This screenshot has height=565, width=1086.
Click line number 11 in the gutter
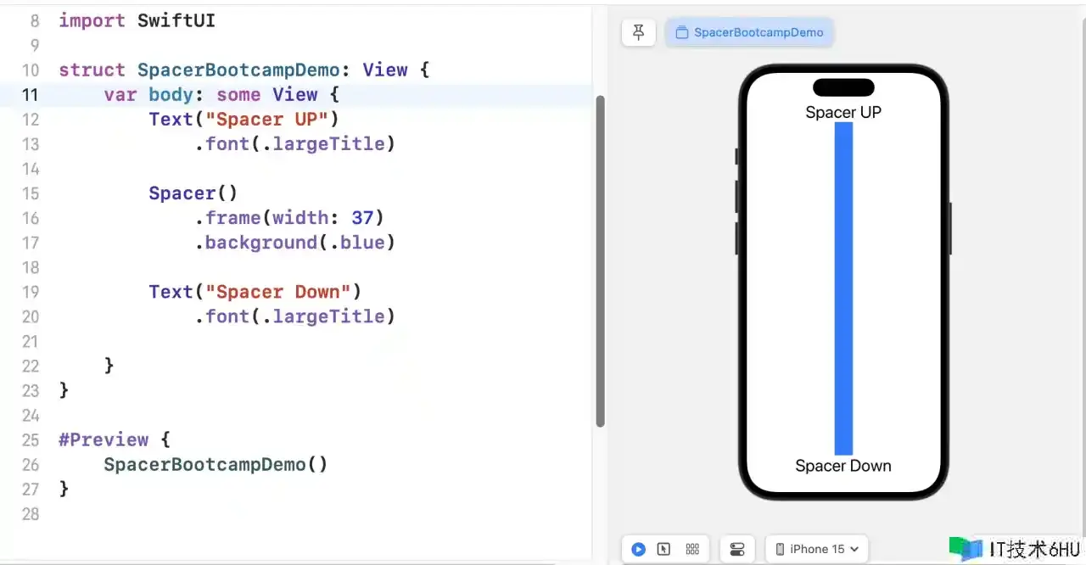[31, 95]
